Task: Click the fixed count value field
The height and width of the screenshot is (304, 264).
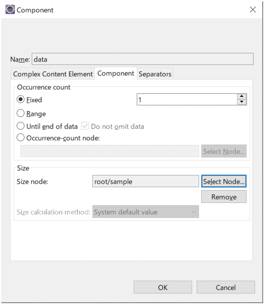Action: tap(187, 99)
